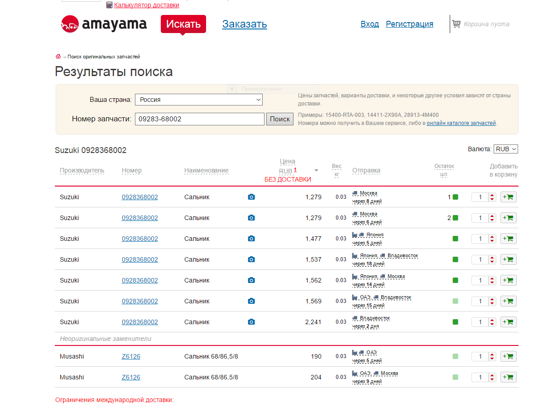The image size is (548, 412).
Task: Open the Заказать tab
Action: point(245,24)
